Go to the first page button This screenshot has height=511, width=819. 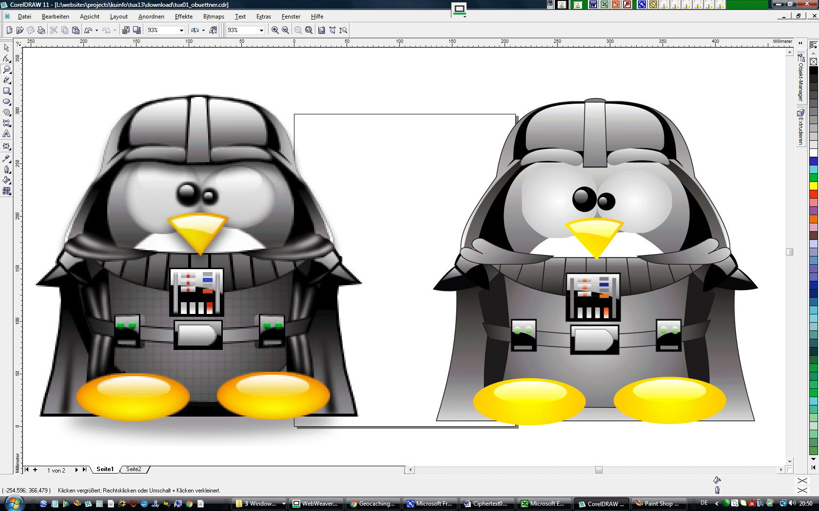[x=27, y=470]
